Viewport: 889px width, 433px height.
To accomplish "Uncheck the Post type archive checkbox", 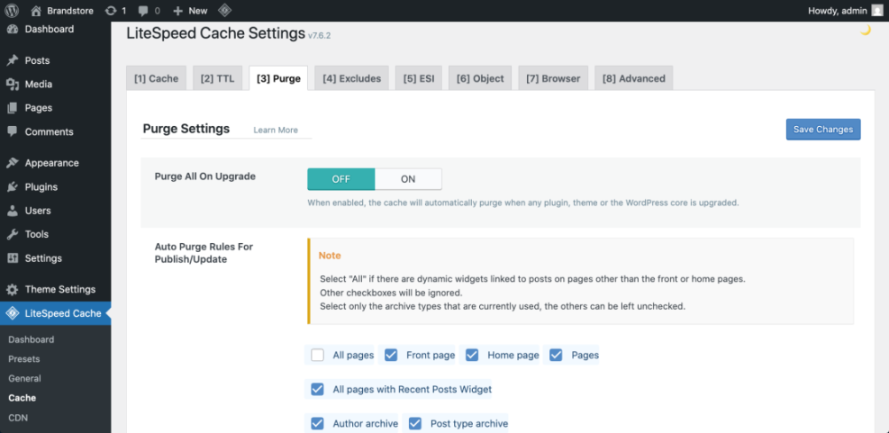I will pos(415,423).
